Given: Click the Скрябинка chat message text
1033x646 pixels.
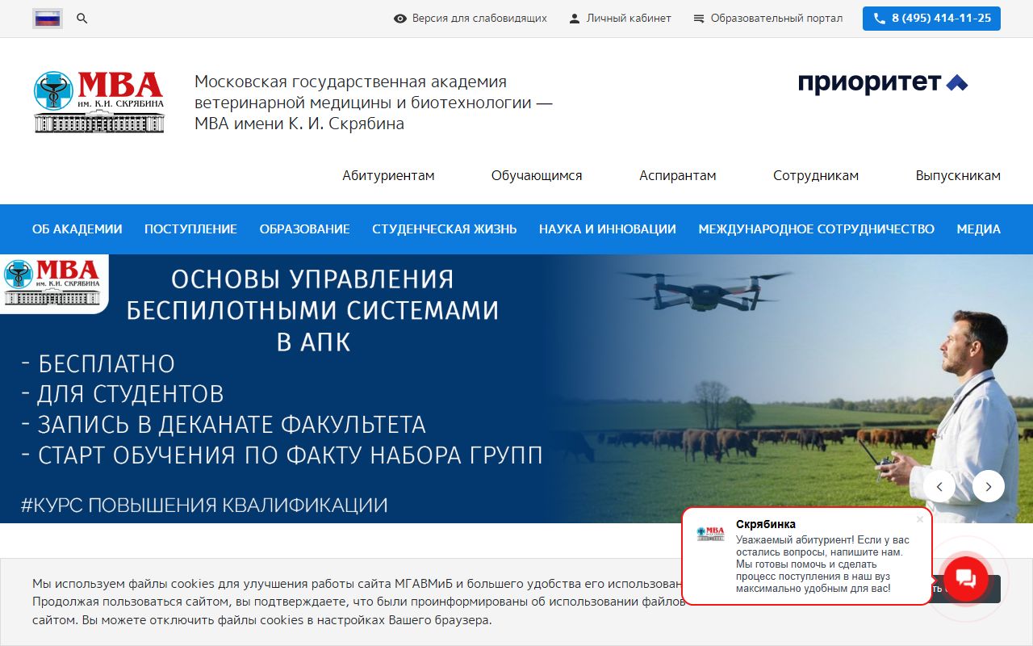Looking at the screenshot, I should click(x=823, y=564).
